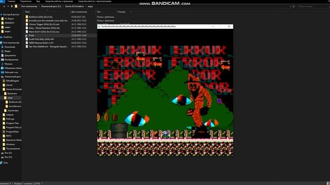Click Быстрый доступ in navigation pane

click(11, 14)
